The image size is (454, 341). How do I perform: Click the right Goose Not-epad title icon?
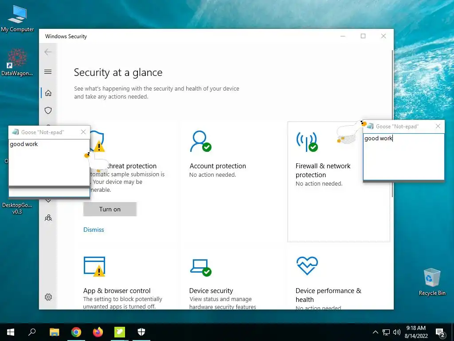coord(370,126)
